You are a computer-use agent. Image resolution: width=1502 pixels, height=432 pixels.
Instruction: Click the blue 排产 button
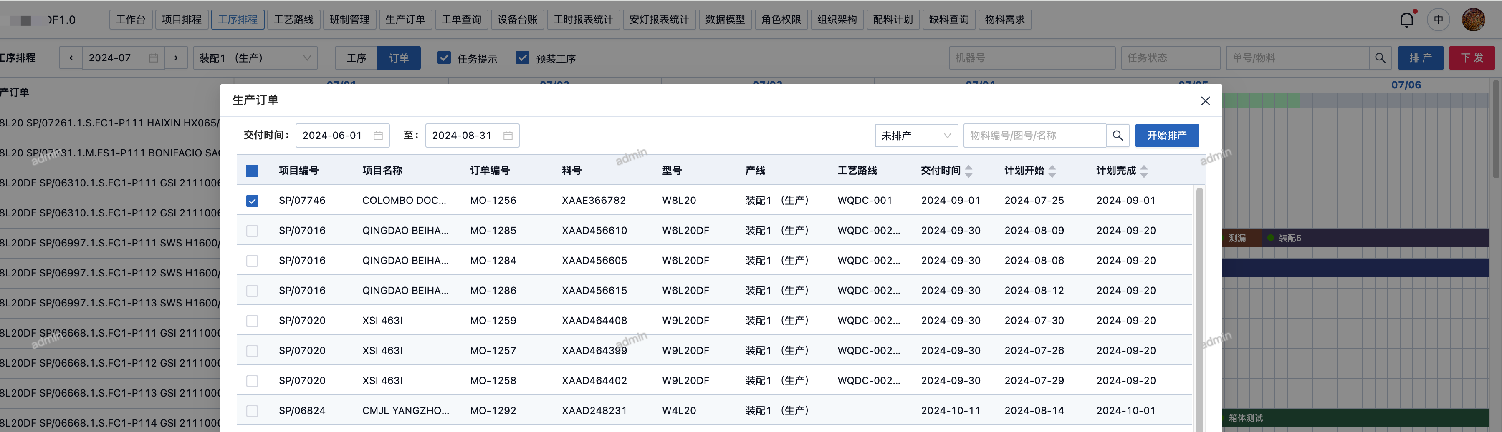click(x=1420, y=58)
